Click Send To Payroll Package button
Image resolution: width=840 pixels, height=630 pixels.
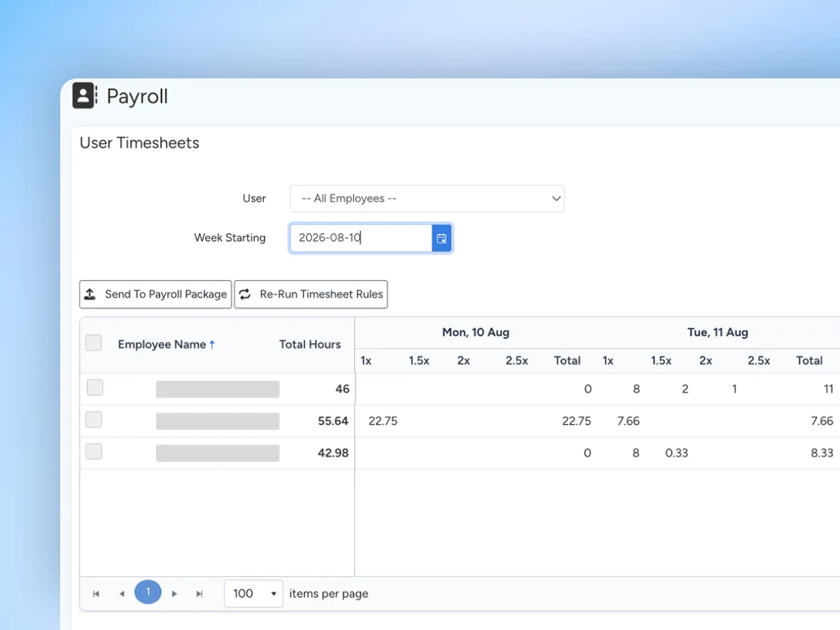coord(155,295)
